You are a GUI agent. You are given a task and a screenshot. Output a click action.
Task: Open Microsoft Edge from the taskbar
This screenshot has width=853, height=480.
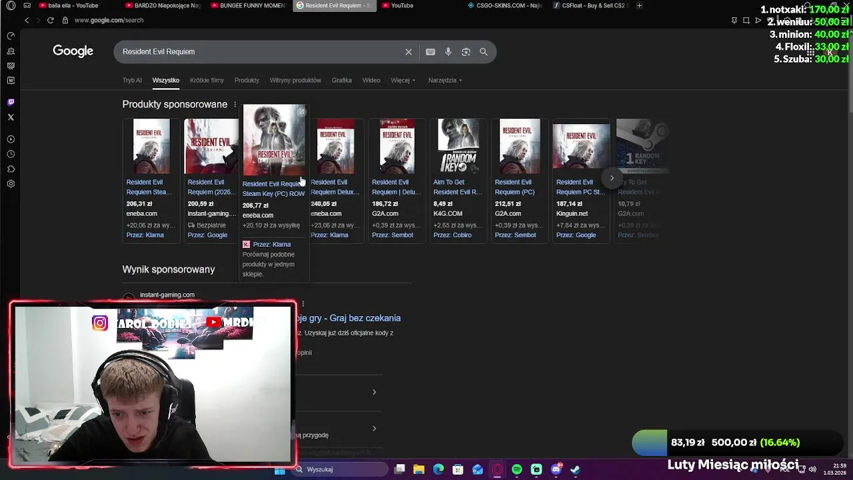438,469
